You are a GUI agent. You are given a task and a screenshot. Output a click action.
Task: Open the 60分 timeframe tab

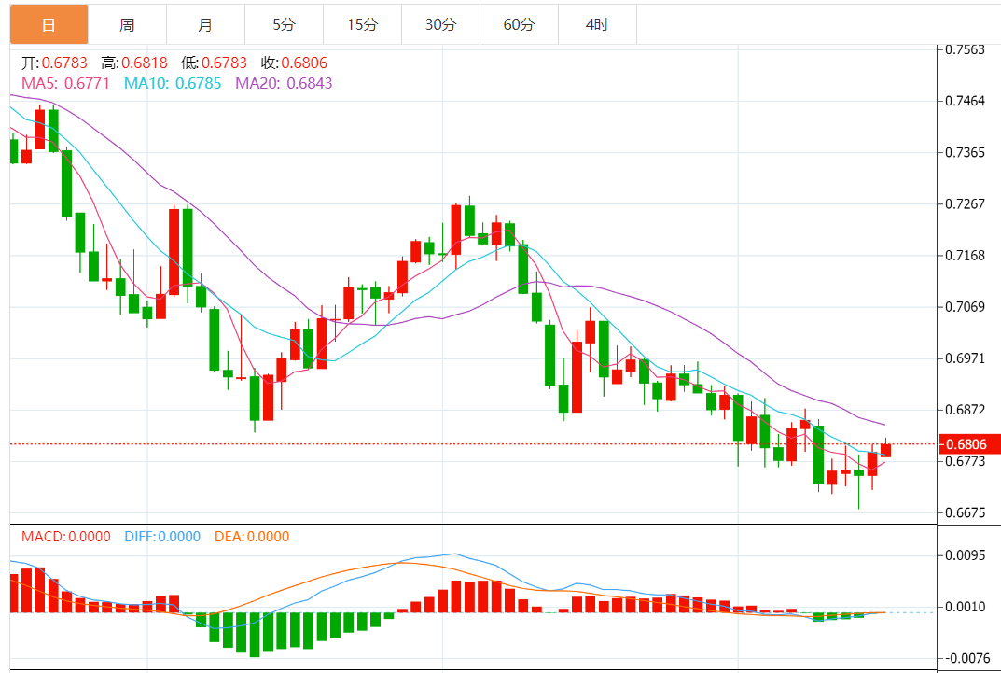(519, 24)
